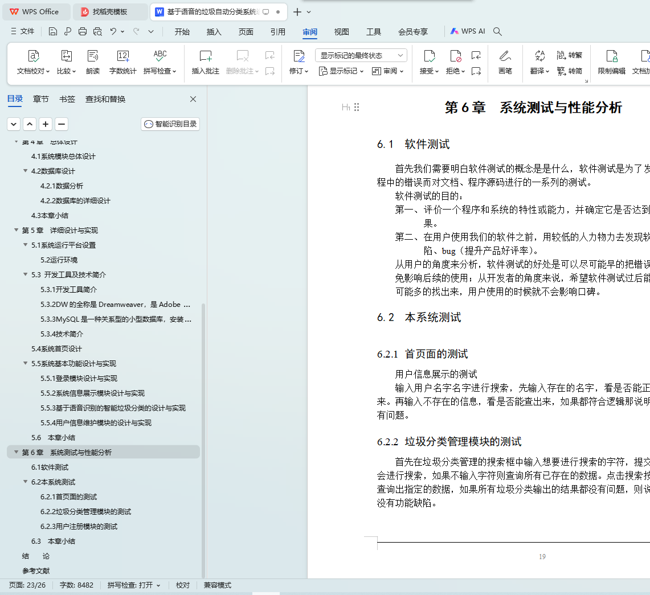This screenshot has width=650, height=595.
Task: Click the Save document icon
Action: click(x=52, y=31)
